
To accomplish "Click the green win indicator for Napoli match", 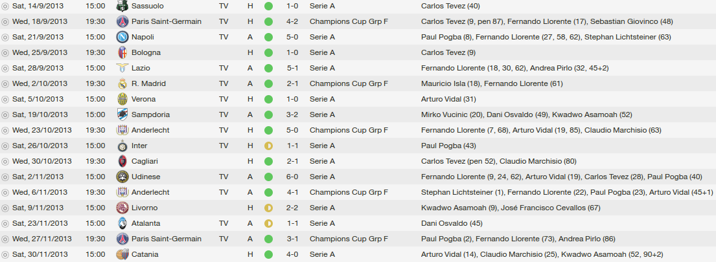I will coord(268,37).
